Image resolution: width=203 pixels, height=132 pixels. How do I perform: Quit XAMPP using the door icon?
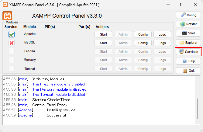tap(188, 71)
